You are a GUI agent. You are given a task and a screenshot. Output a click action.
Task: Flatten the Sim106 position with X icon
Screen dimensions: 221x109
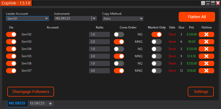click(206, 63)
